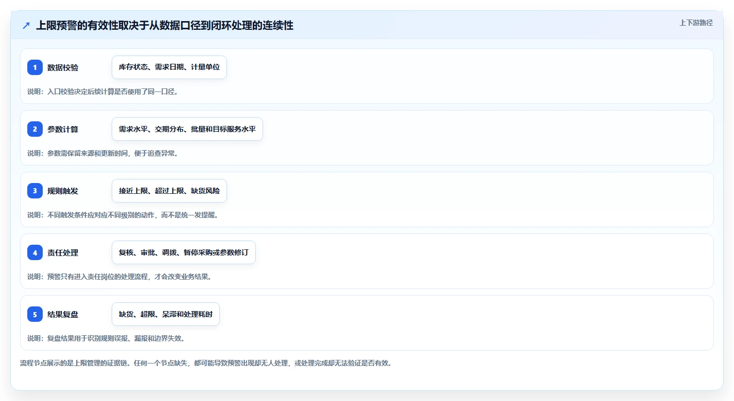This screenshot has height=401, width=734.
Task: Select the 需求水平、交期分布 chip
Action: coord(187,129)
